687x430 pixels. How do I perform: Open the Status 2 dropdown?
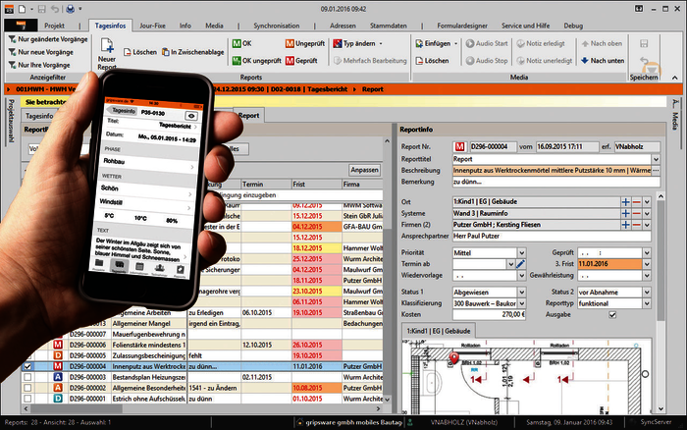[647, 292]
